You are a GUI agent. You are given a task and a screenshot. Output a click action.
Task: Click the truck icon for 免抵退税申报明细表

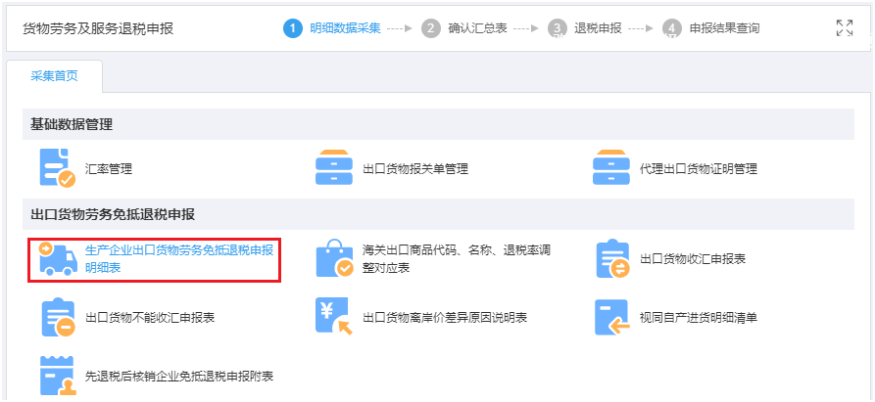[56, 258]
